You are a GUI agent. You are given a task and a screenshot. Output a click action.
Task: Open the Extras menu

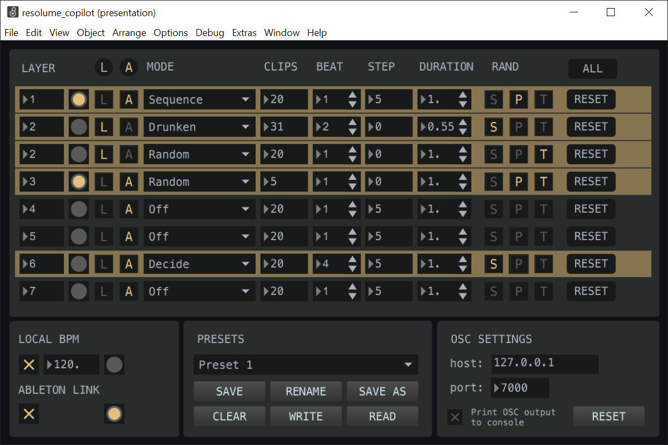(x=244, y=33)
